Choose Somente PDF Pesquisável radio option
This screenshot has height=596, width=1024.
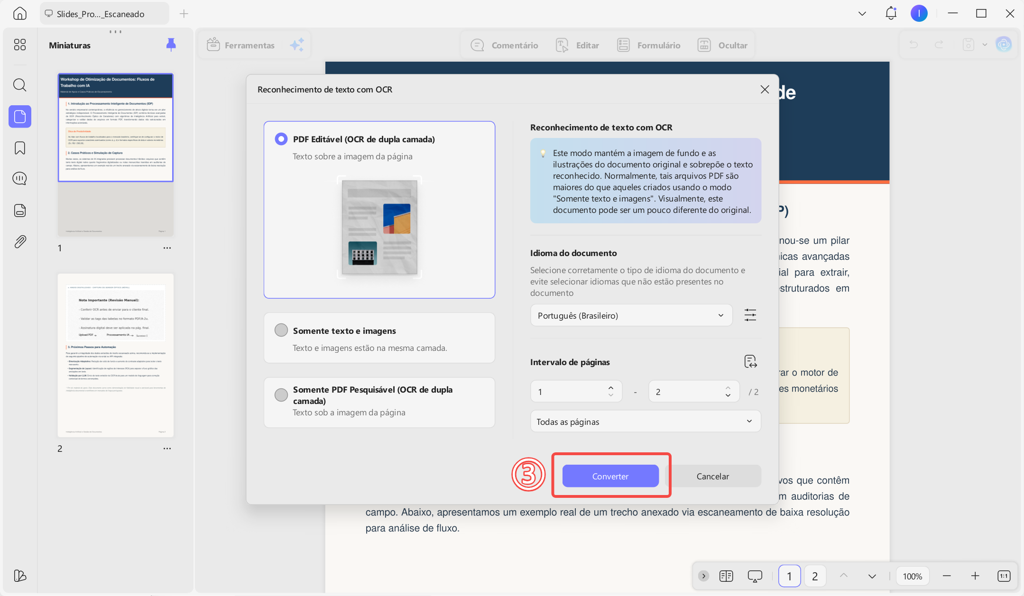click(x=281, y=394)
